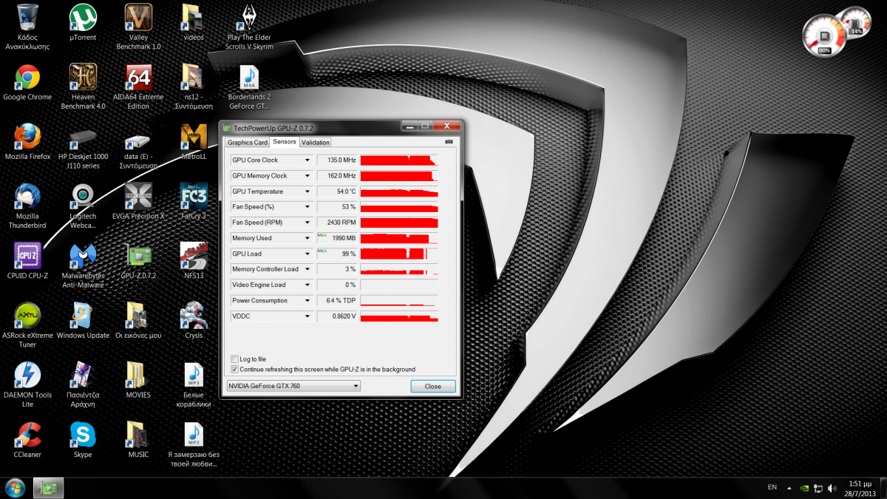Click the GPU Temperature reading 54.0 °C

pyautogui.click(x=337, y=191)
